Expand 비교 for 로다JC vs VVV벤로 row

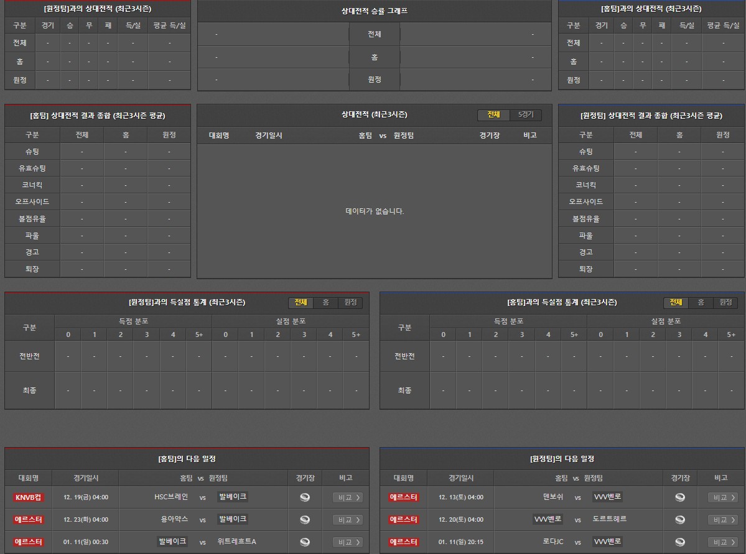(x=722, y=542)
